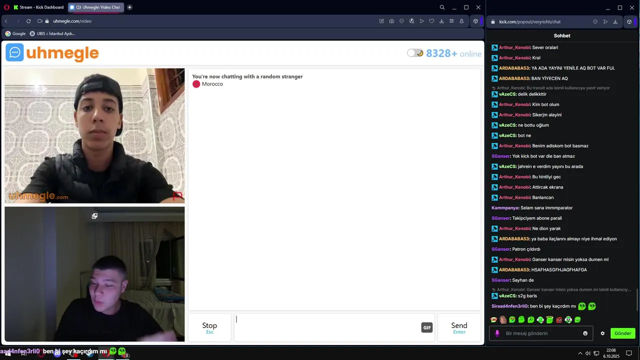Open the GIF picker
Screen dimensions: 640x360
427,327
